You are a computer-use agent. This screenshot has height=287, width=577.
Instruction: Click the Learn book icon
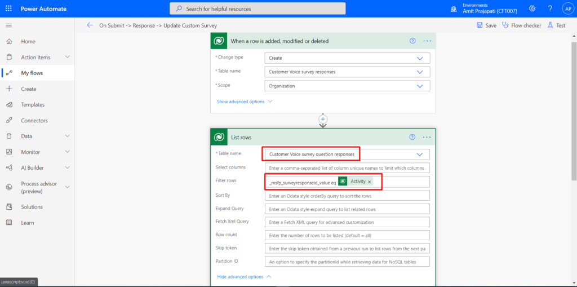tap(9, 223)
